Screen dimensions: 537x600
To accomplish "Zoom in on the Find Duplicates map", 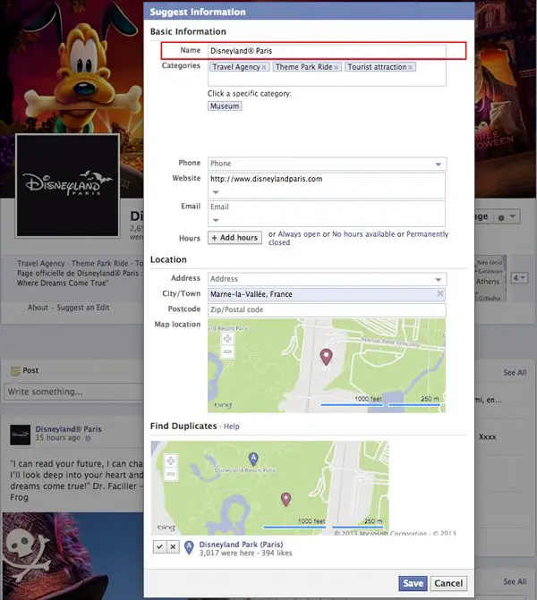I will coord(171,461).
